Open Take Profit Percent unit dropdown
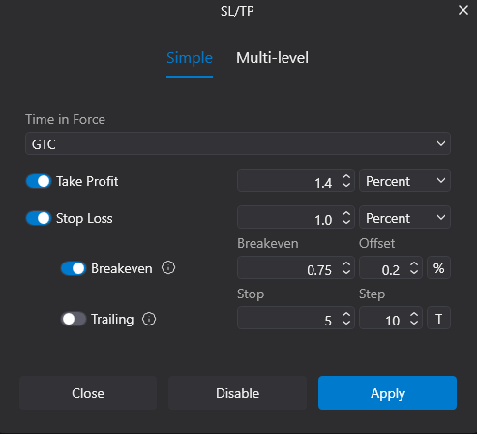 pos(404,180)
